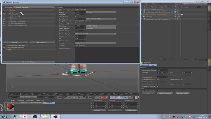Click timeline preview range slider

click(28, 97)
